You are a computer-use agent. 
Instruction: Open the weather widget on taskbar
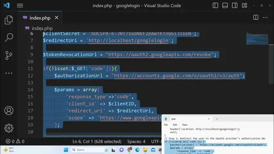[x=9, y=150]
